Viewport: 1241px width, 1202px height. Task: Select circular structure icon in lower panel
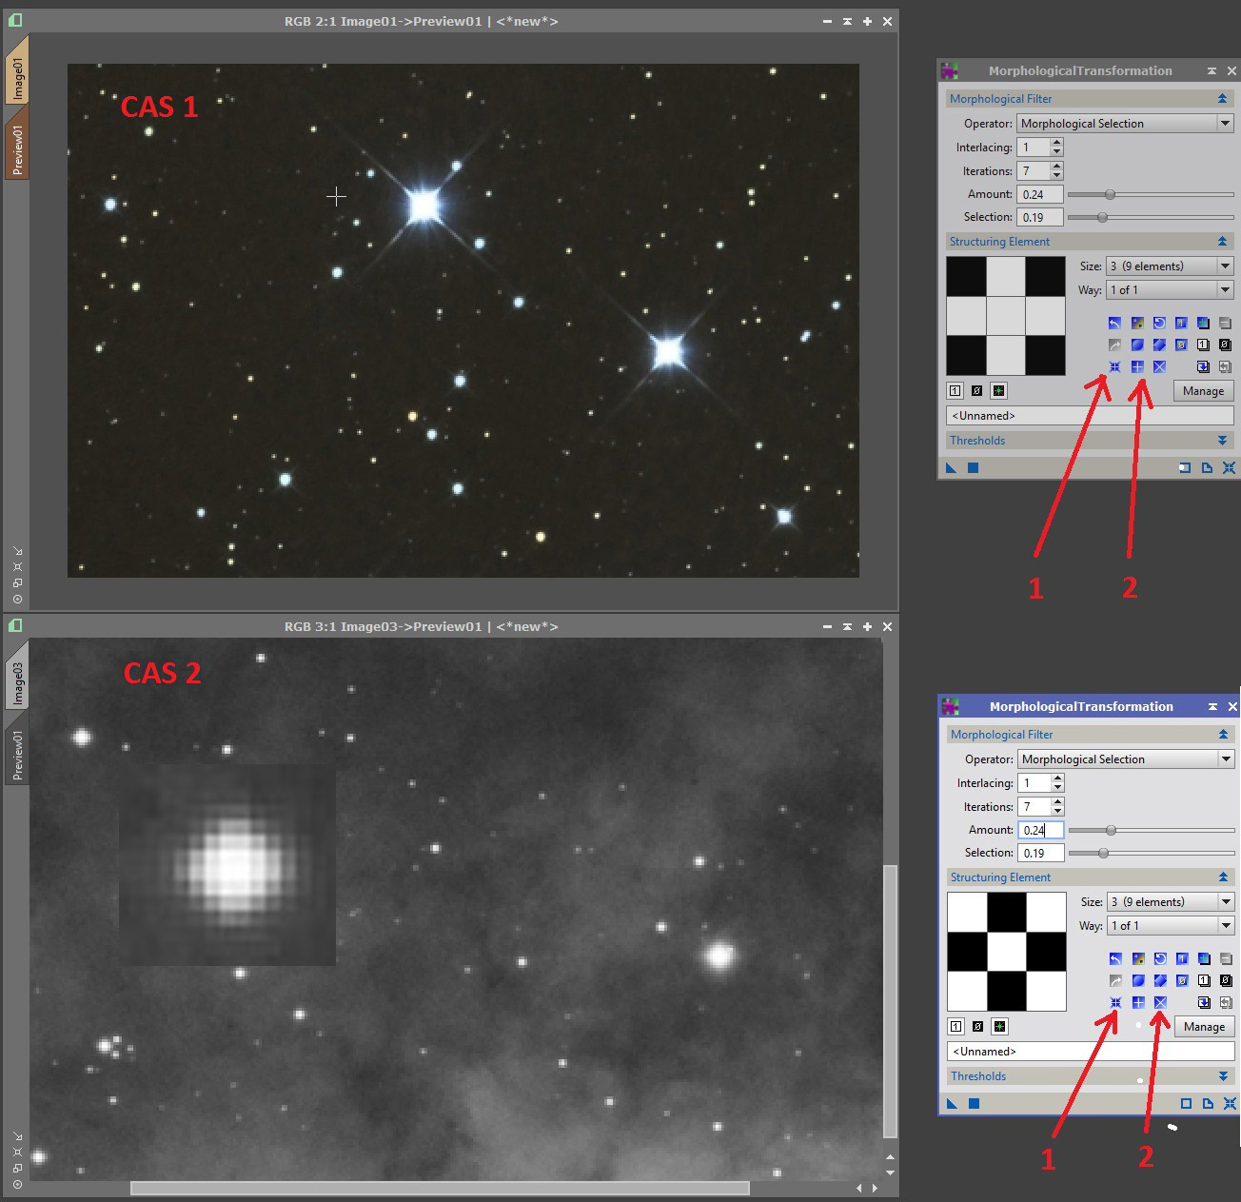point(1138,980)
